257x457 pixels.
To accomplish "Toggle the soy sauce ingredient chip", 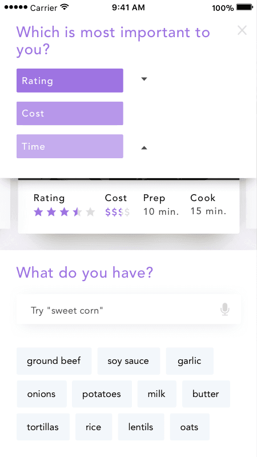I will pos(128,361).
